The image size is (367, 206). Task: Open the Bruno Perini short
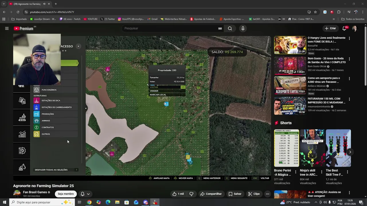[286, 148]
